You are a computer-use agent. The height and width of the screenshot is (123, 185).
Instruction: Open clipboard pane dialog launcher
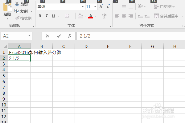pyautogui.click(x=33, y=26)
